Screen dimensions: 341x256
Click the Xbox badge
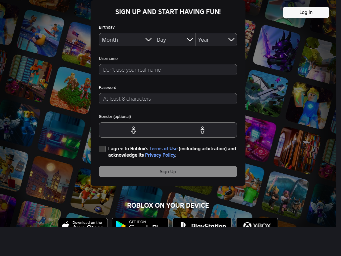(x=257, y=223)
